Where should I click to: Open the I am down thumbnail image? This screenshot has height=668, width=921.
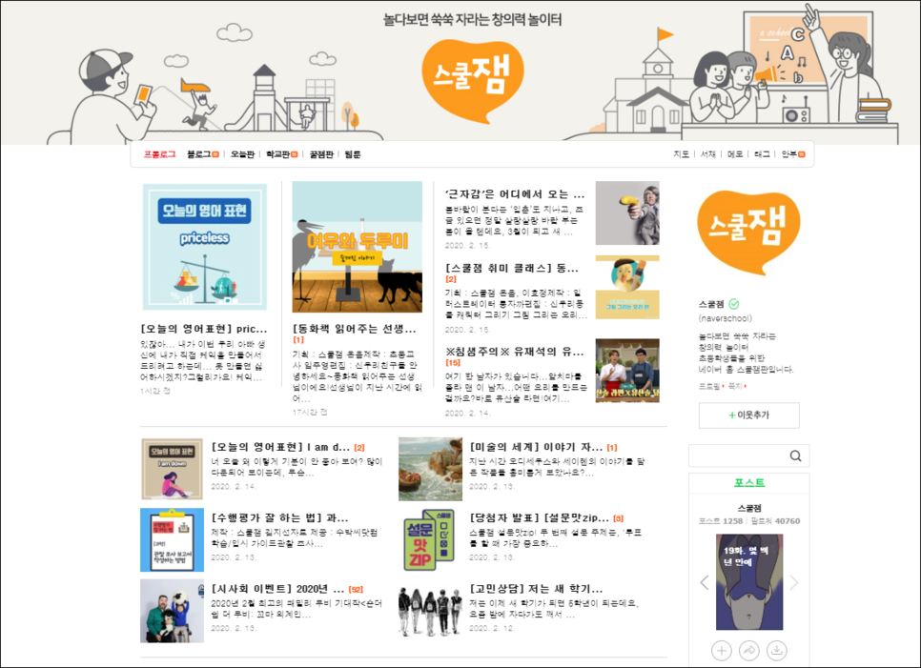tap(173, 469)
